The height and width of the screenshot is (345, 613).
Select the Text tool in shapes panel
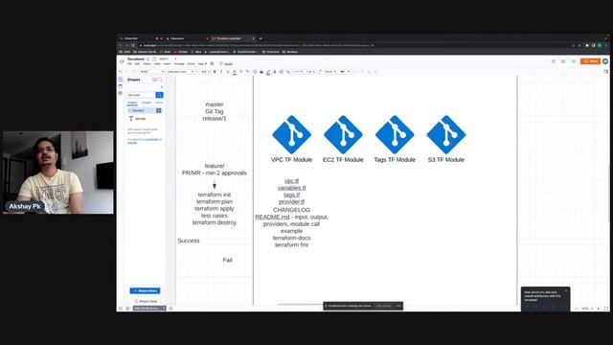[137, 119]
